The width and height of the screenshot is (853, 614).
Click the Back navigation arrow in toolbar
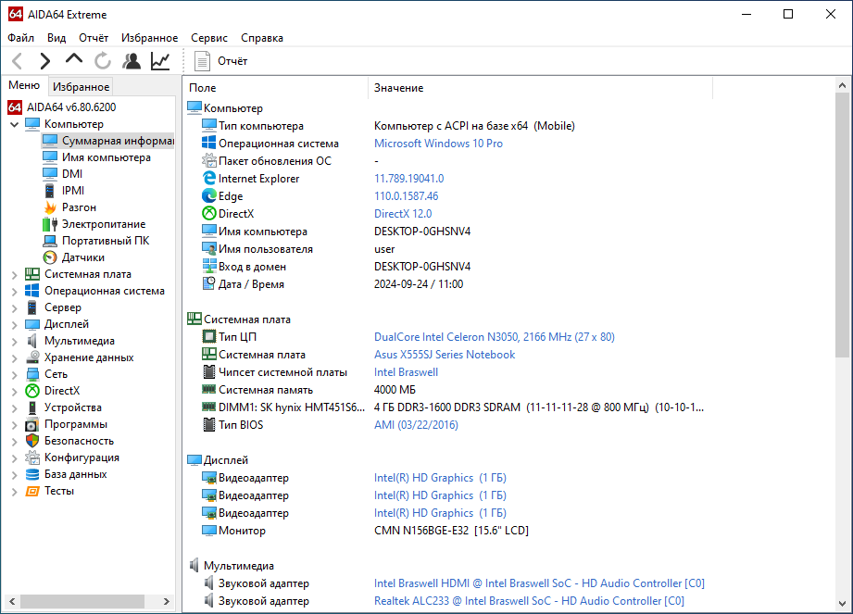18,61
